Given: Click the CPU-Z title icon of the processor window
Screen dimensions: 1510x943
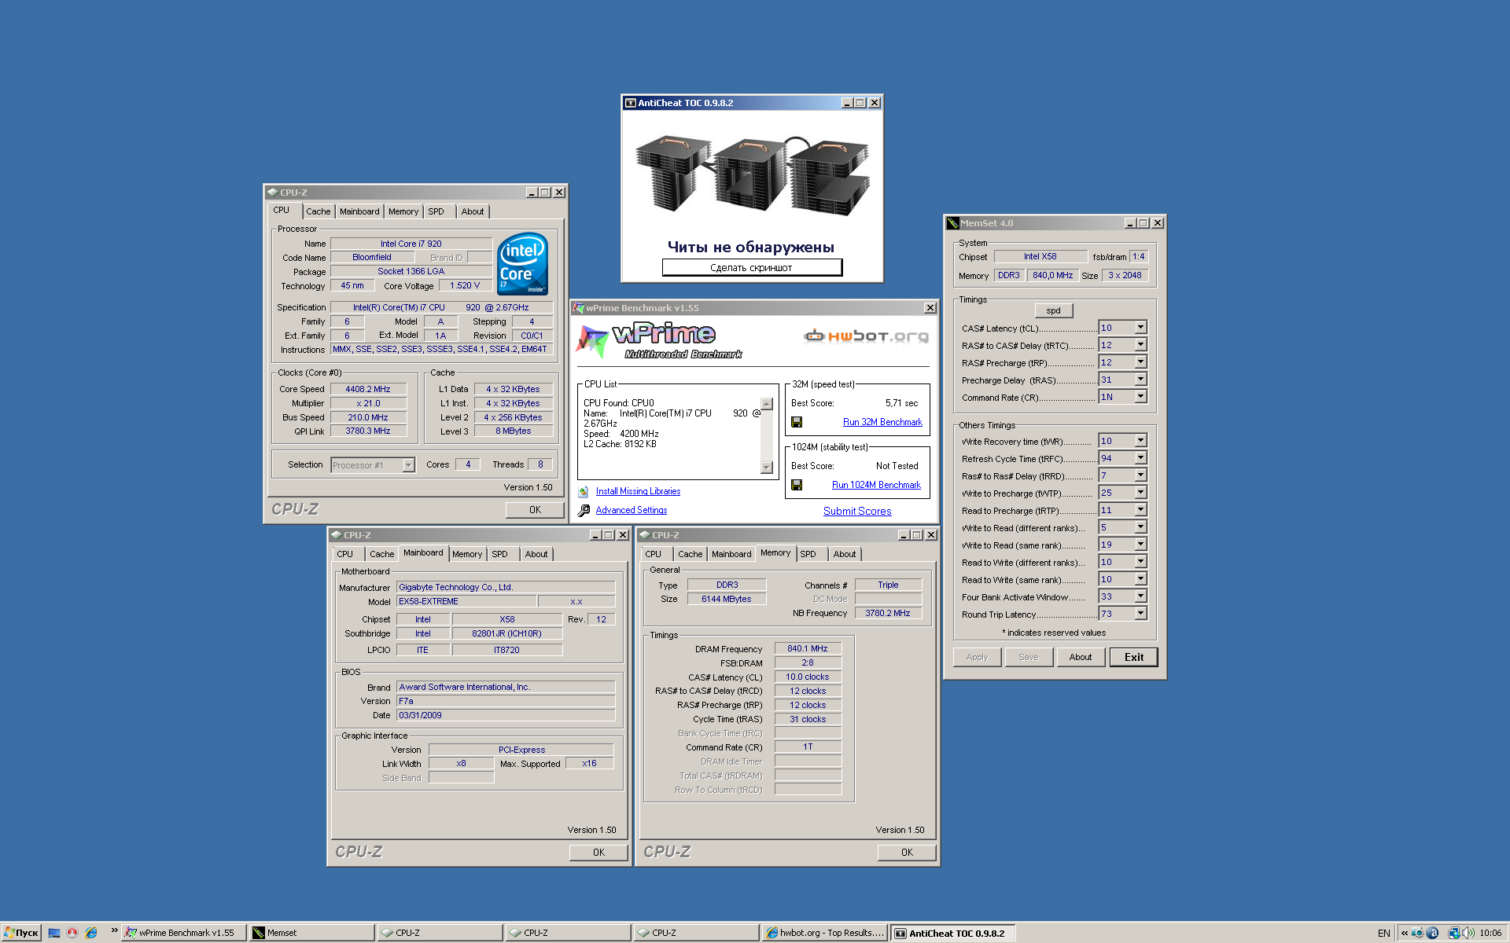Looking at the screenshot, I should 272,193.
